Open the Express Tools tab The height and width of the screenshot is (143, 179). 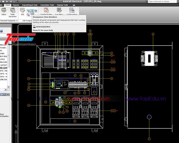point(62,5)
